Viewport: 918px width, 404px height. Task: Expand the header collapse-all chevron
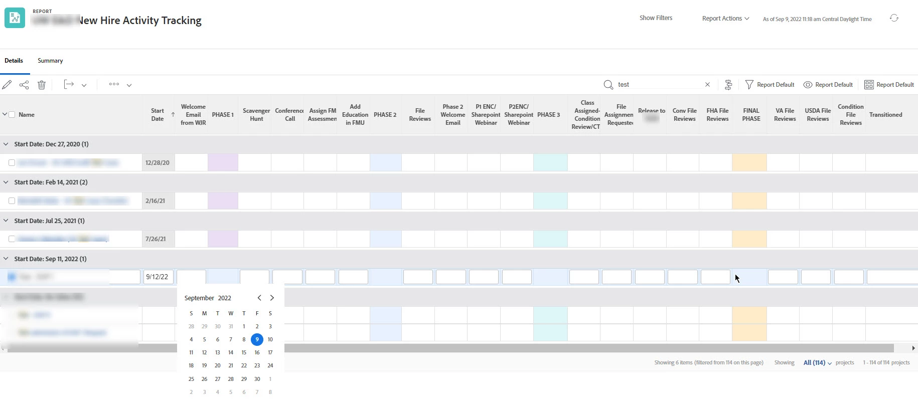point(5,114)
